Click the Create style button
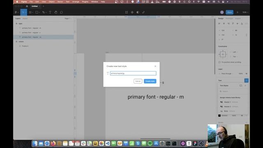This screenshot has width=263, height=148. click(x=150, y=81)
